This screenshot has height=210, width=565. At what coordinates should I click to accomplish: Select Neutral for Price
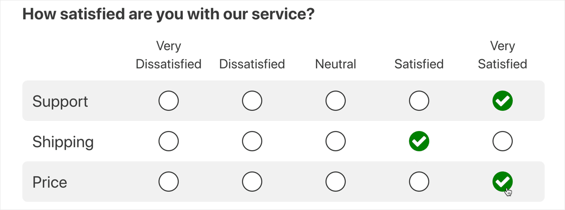336,182
